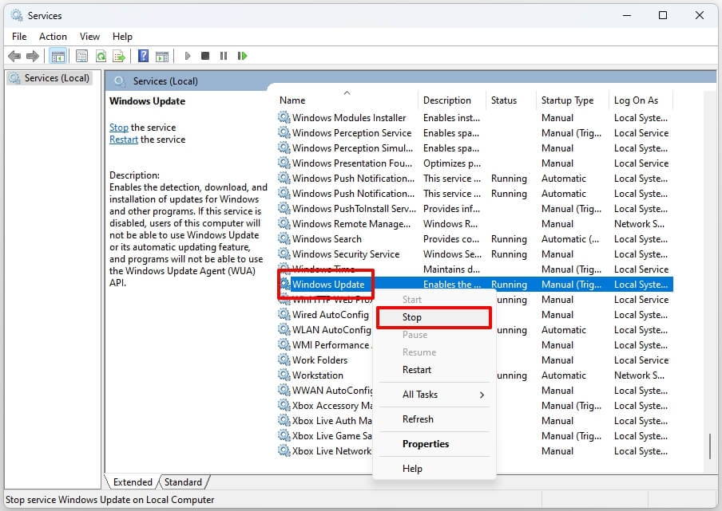Choose Restart in the context menu
This screenshot has width=722, height=511.
[434, 370]
